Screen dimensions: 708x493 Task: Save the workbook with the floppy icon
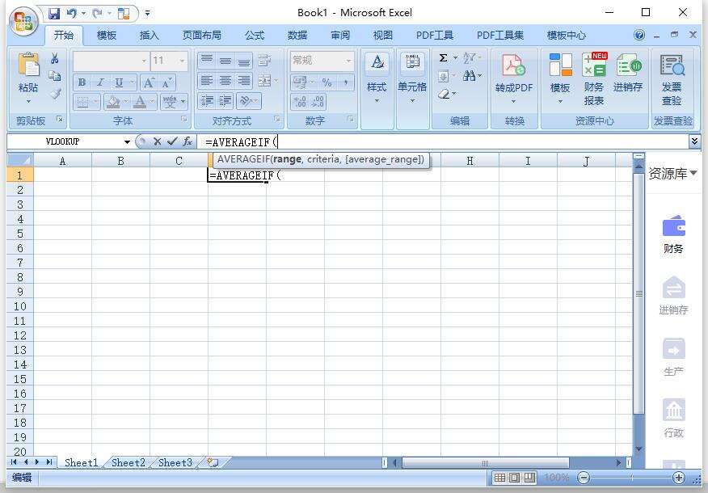click(53, 13)
